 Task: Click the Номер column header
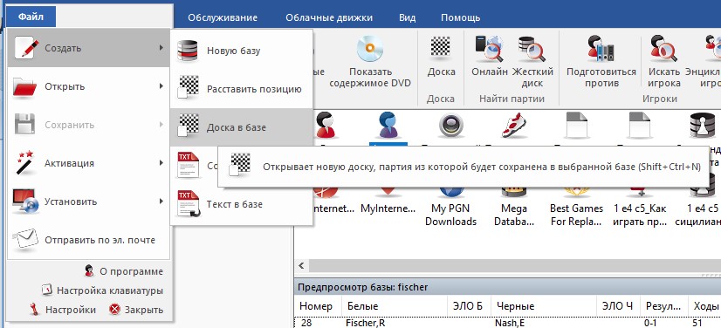[x=319, y=306]
